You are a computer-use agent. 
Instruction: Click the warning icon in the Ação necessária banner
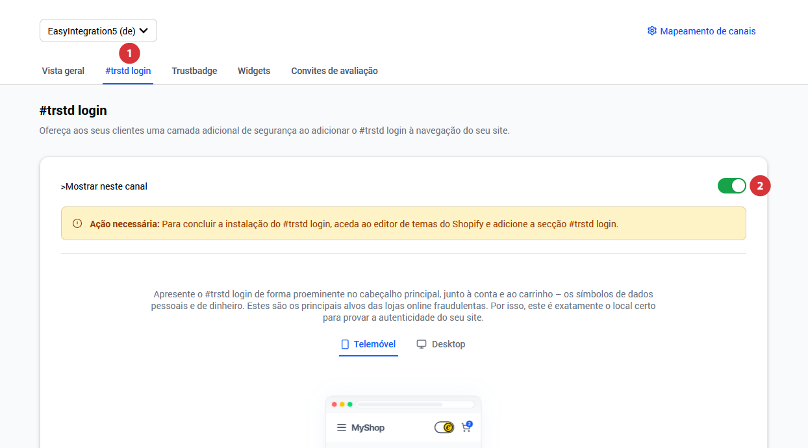tap(77, 224)
